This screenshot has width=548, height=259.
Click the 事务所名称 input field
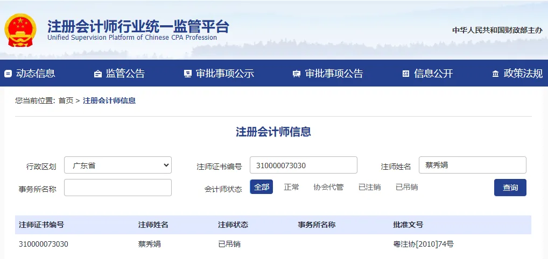click(x=118, y=188)
